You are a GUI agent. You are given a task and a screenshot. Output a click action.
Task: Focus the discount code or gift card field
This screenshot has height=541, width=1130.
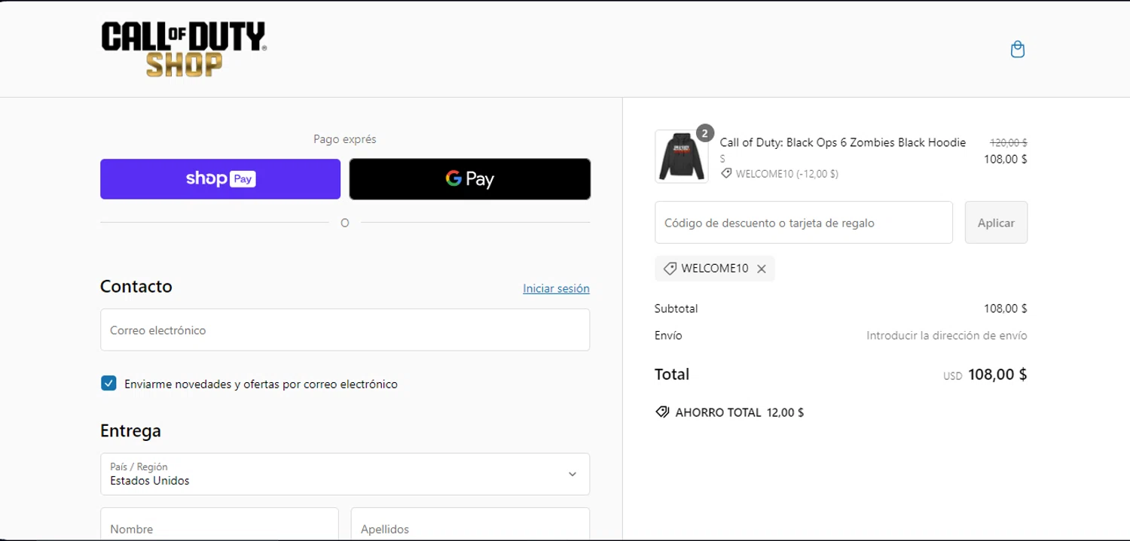803,223
